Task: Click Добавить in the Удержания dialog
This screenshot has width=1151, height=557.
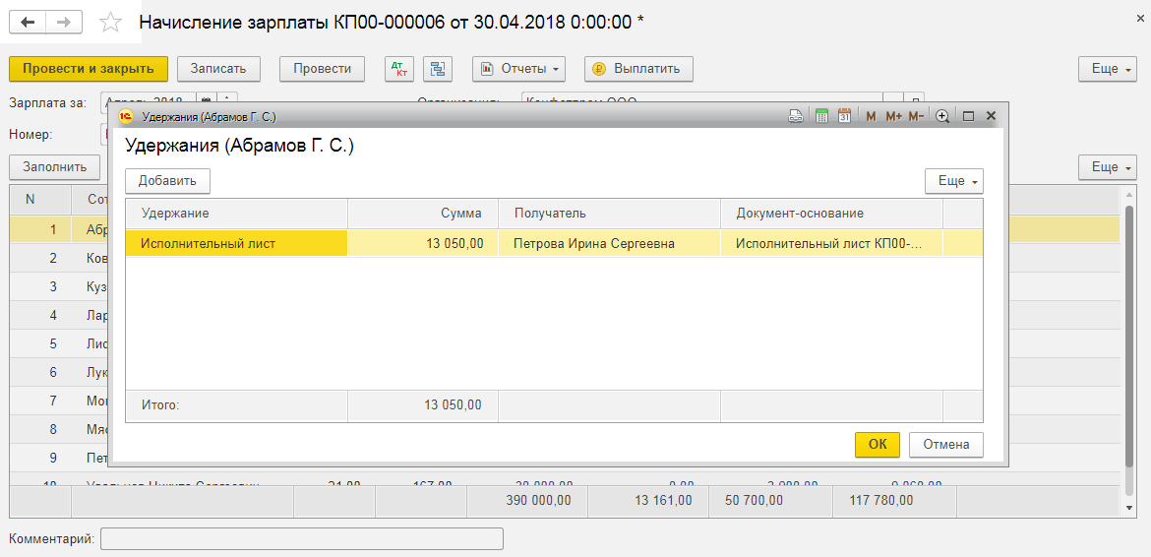Action: (168, 180)
